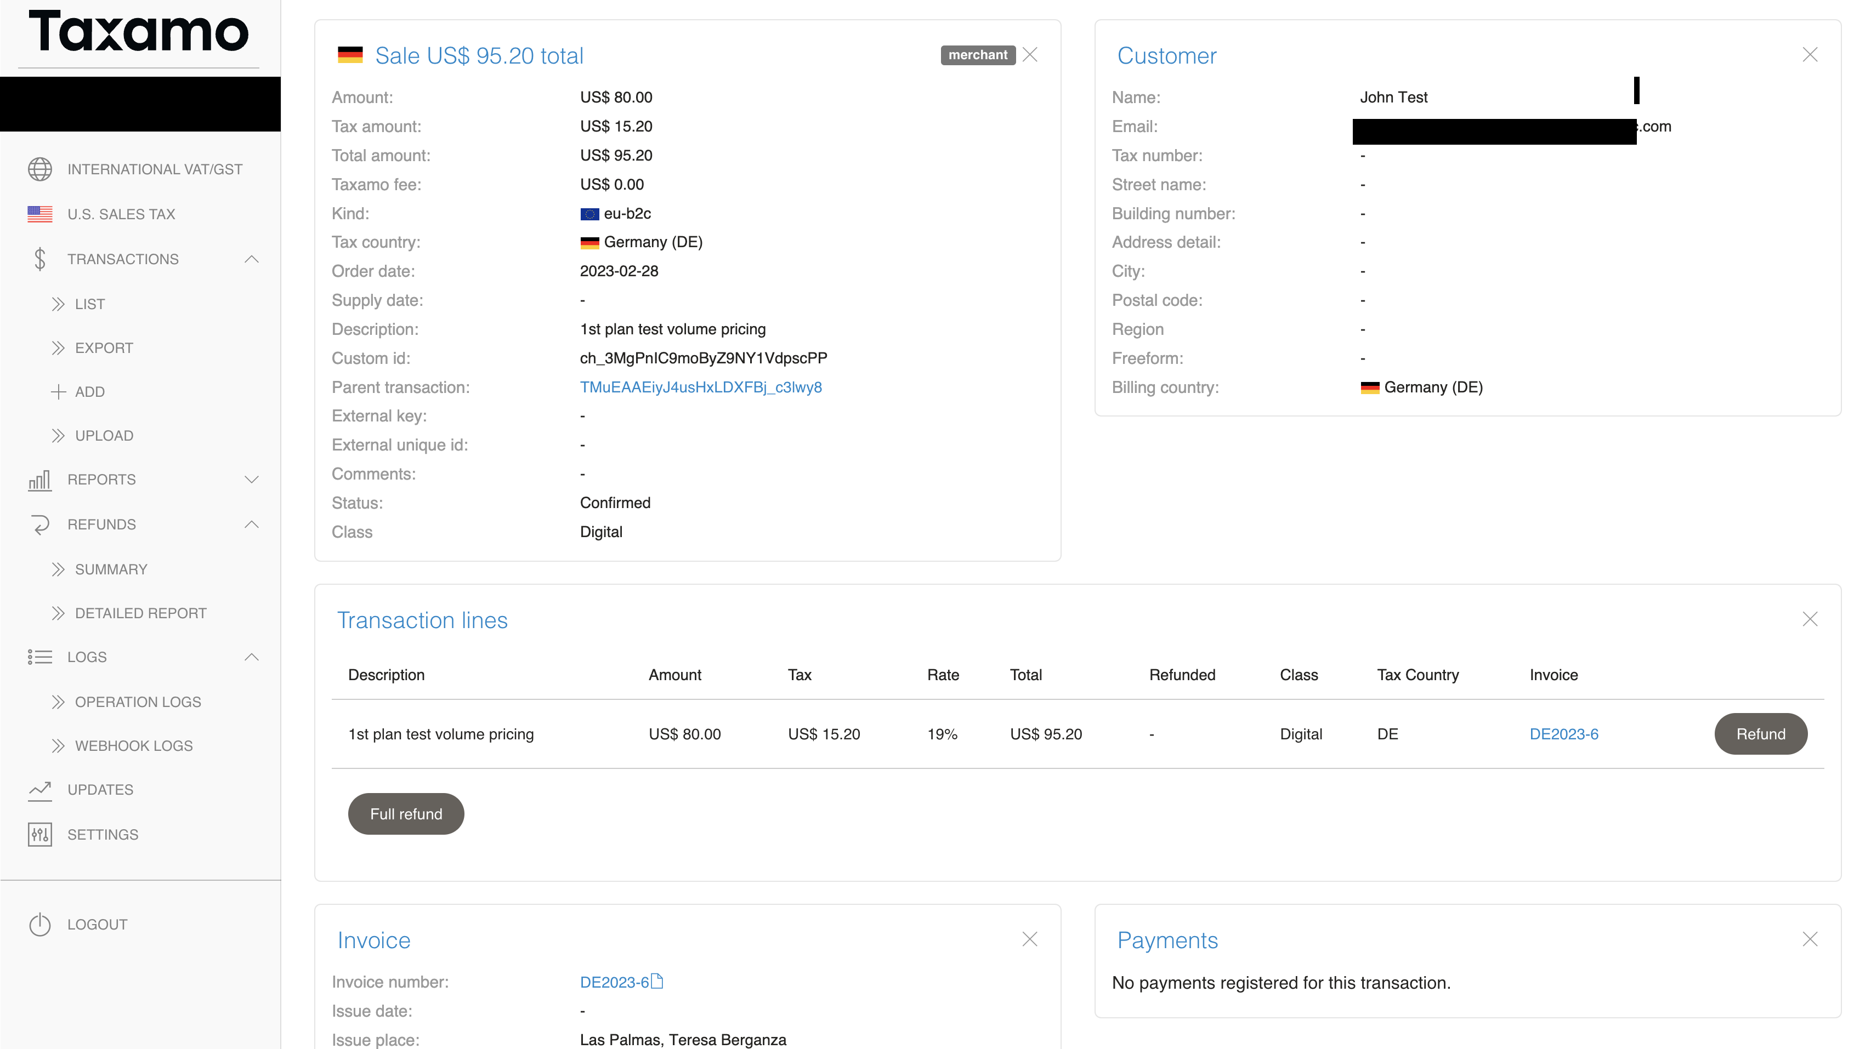The image size is (1854, 1049).
Task: Open invoice document icon beside DE2023-6
Action: (x=657, y=981)
